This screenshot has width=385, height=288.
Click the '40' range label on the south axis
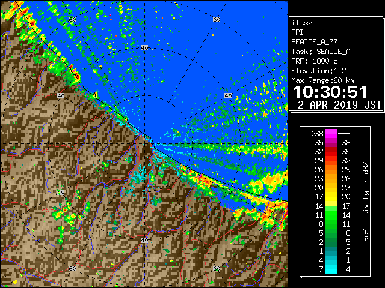pyautogui.click(x=144, y=240)
